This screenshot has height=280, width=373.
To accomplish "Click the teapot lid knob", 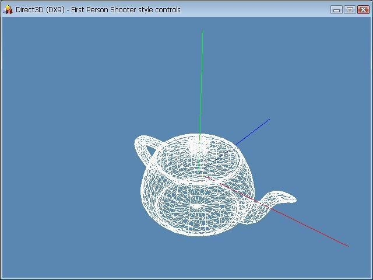I will 199,146.
